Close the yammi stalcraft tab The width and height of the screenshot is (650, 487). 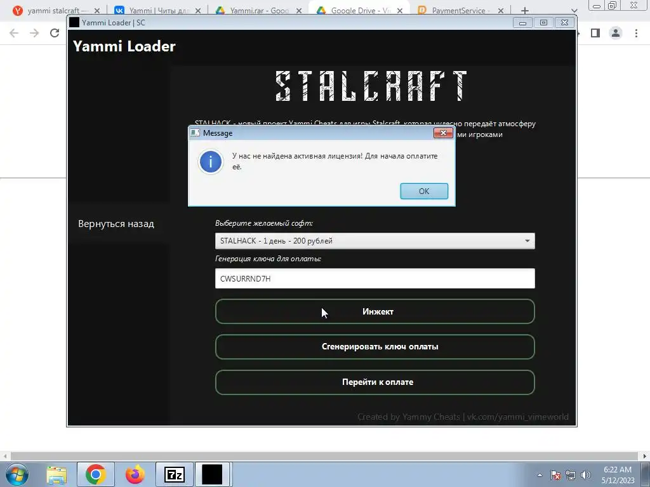tap(97, 11)
